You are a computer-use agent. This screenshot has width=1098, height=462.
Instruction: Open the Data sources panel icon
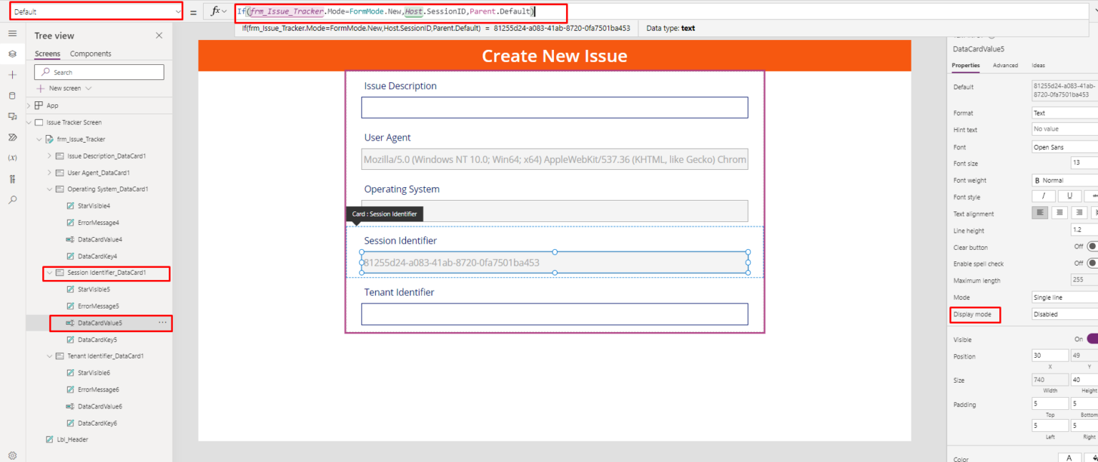(12, 96)
